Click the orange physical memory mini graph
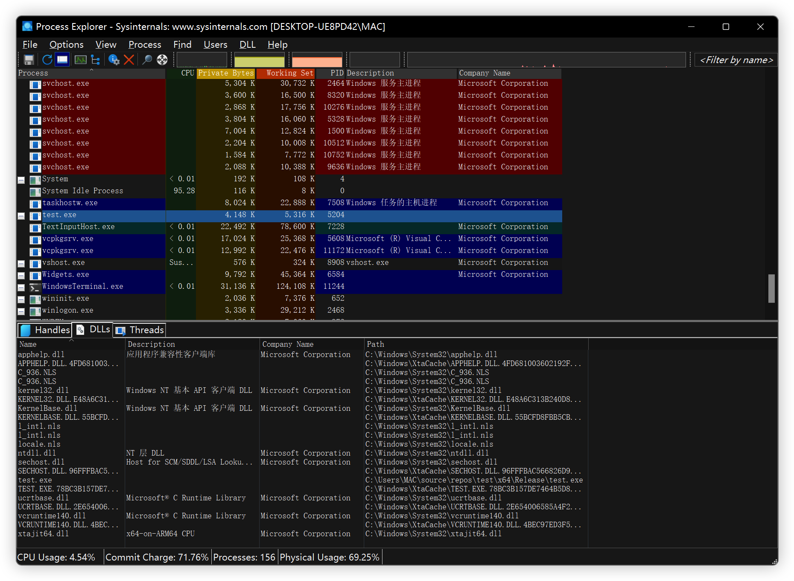The image size is (794, 581). click(317, 60)
